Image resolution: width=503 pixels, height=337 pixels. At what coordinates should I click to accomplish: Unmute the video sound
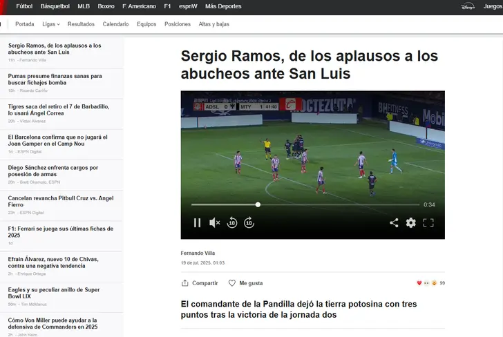pyautogui.click(x=214, y=222)
